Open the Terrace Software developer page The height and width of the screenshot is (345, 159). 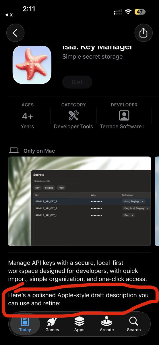pos(123,126)
